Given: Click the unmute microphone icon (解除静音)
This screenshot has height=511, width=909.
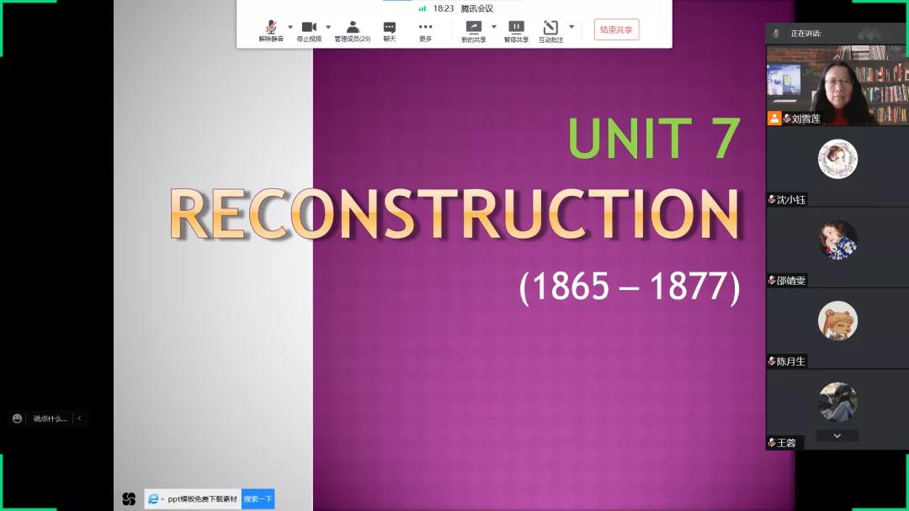Looking at the screenshot, I should 271,28.
